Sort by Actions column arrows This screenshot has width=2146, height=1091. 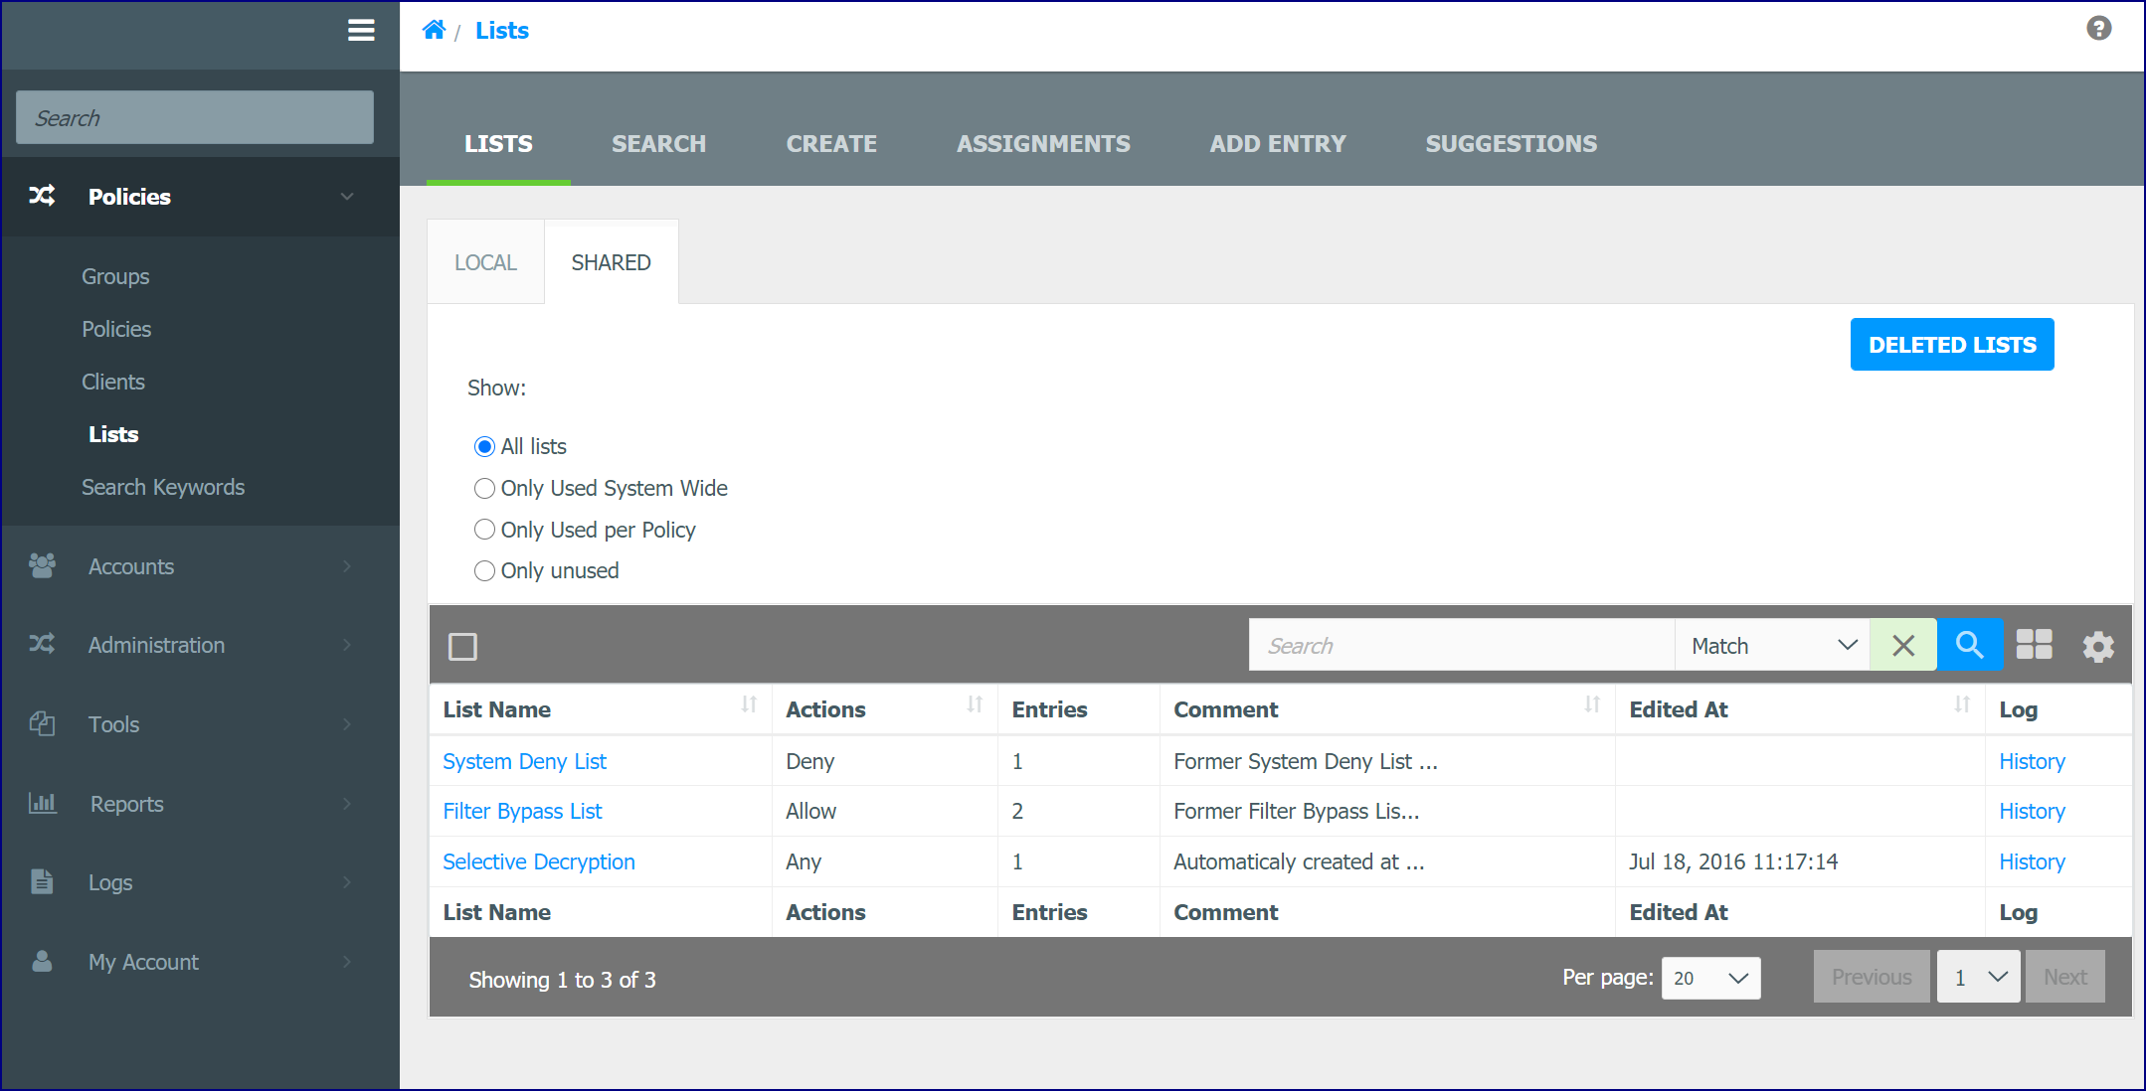[975, 704]
